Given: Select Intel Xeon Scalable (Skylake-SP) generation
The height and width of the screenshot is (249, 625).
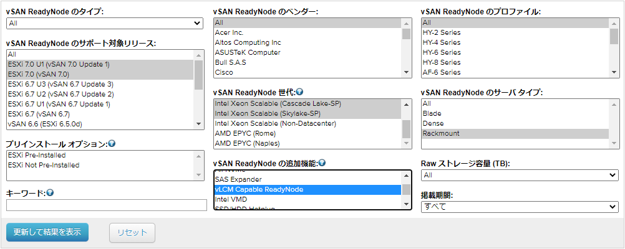Looking at the screenshot, I should coord(308,113).
